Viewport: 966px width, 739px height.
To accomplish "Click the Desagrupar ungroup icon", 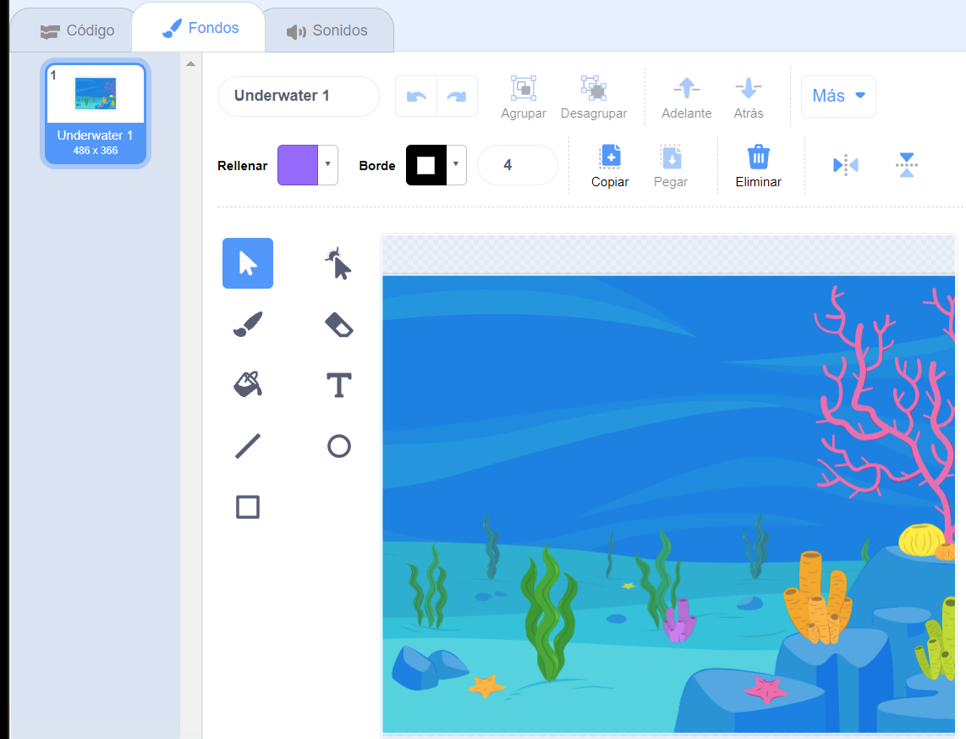I will [x=593, y=88].
